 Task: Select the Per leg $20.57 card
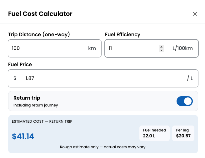[x=183, y=133]
